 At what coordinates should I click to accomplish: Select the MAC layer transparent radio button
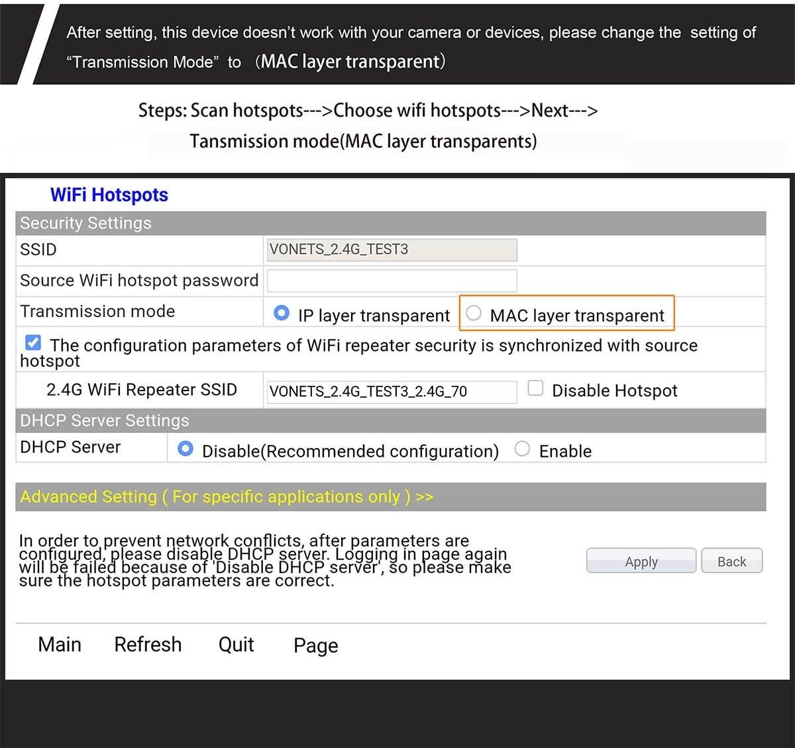tap(474, 313)
